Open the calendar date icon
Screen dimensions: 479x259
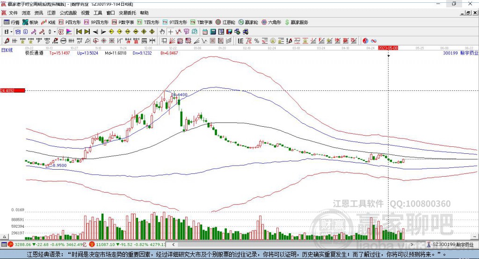point(205,32)
